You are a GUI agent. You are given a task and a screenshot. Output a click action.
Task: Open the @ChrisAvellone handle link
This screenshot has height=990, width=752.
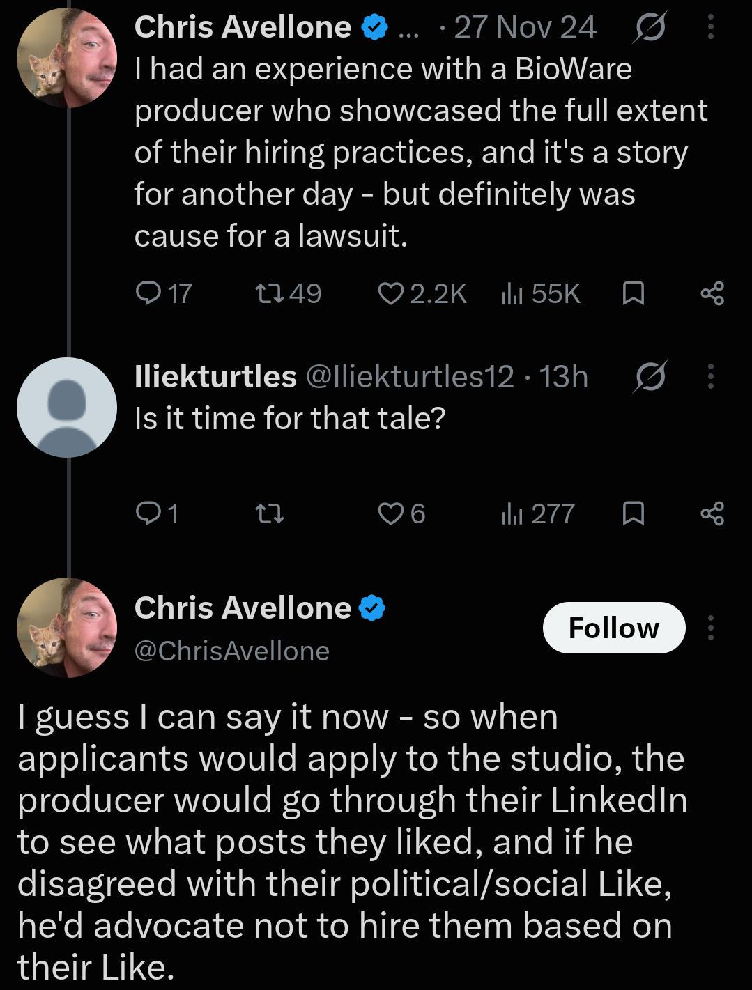(x=231, y=651)
